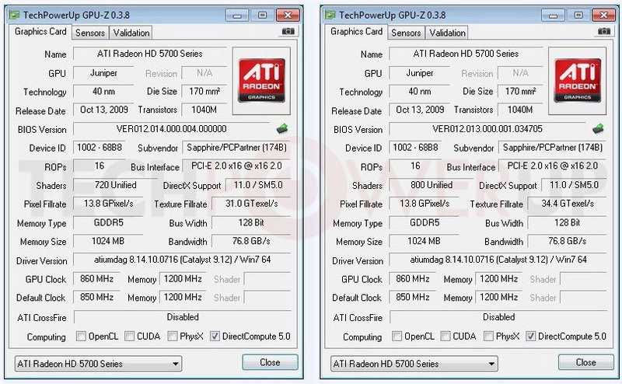Enable PhysX checkbox in left window
The width and height of the screenshot is (622, 384).
point(172,337)
